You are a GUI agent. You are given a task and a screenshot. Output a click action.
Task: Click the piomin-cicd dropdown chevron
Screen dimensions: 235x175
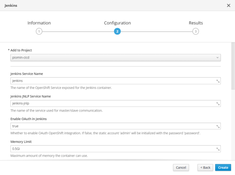pos(217,57)
